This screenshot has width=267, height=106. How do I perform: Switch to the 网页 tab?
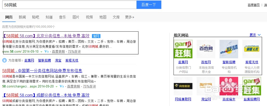point(9,17)
